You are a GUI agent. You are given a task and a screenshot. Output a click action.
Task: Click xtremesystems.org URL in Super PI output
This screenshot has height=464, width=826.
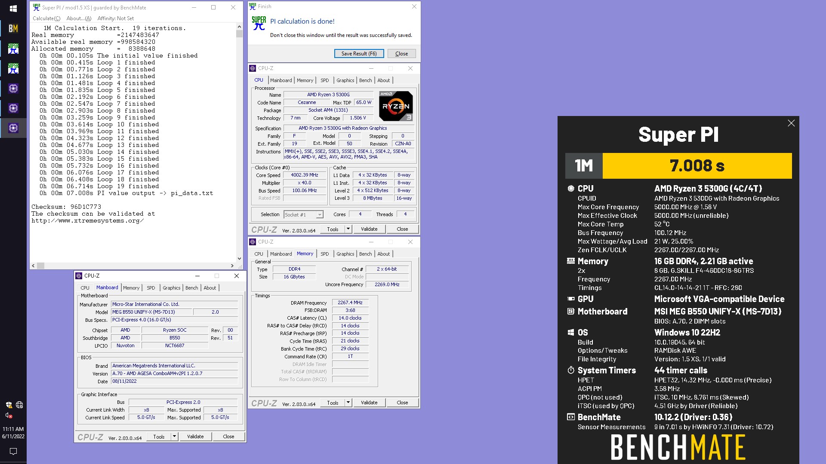[87, 220]
